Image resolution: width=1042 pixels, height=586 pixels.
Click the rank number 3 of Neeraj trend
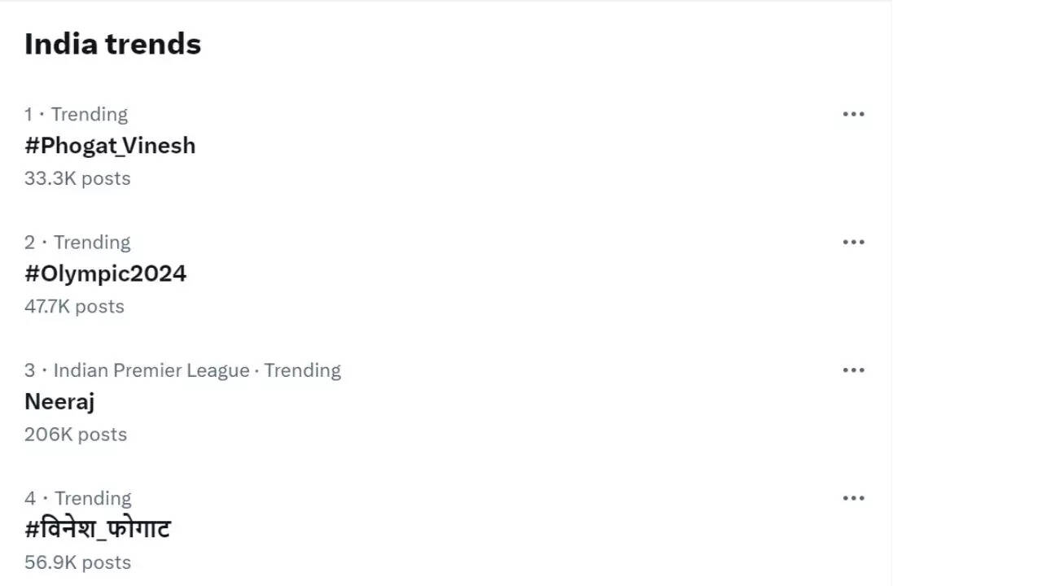(x=30, y=370)
